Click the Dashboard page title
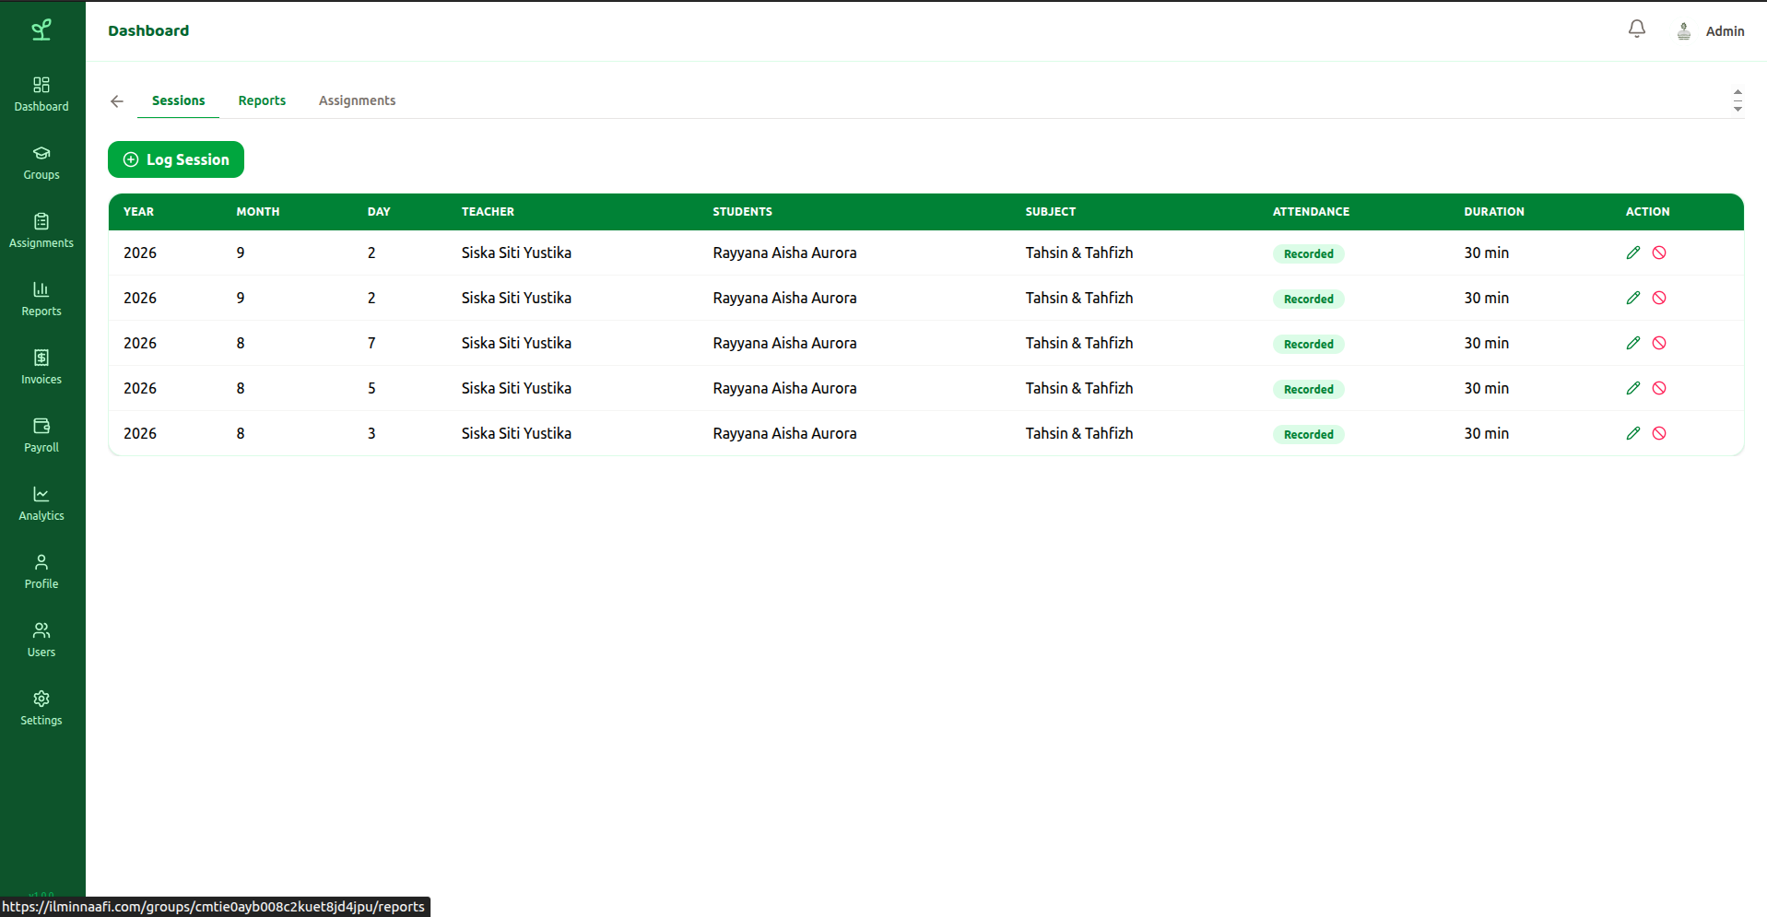This screenshot has width=1767, height=917. pyautogui.click(x=148, y=30)
